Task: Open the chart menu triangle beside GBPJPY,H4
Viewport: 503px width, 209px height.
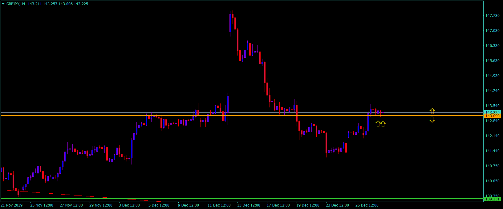Action: point(3,4)
